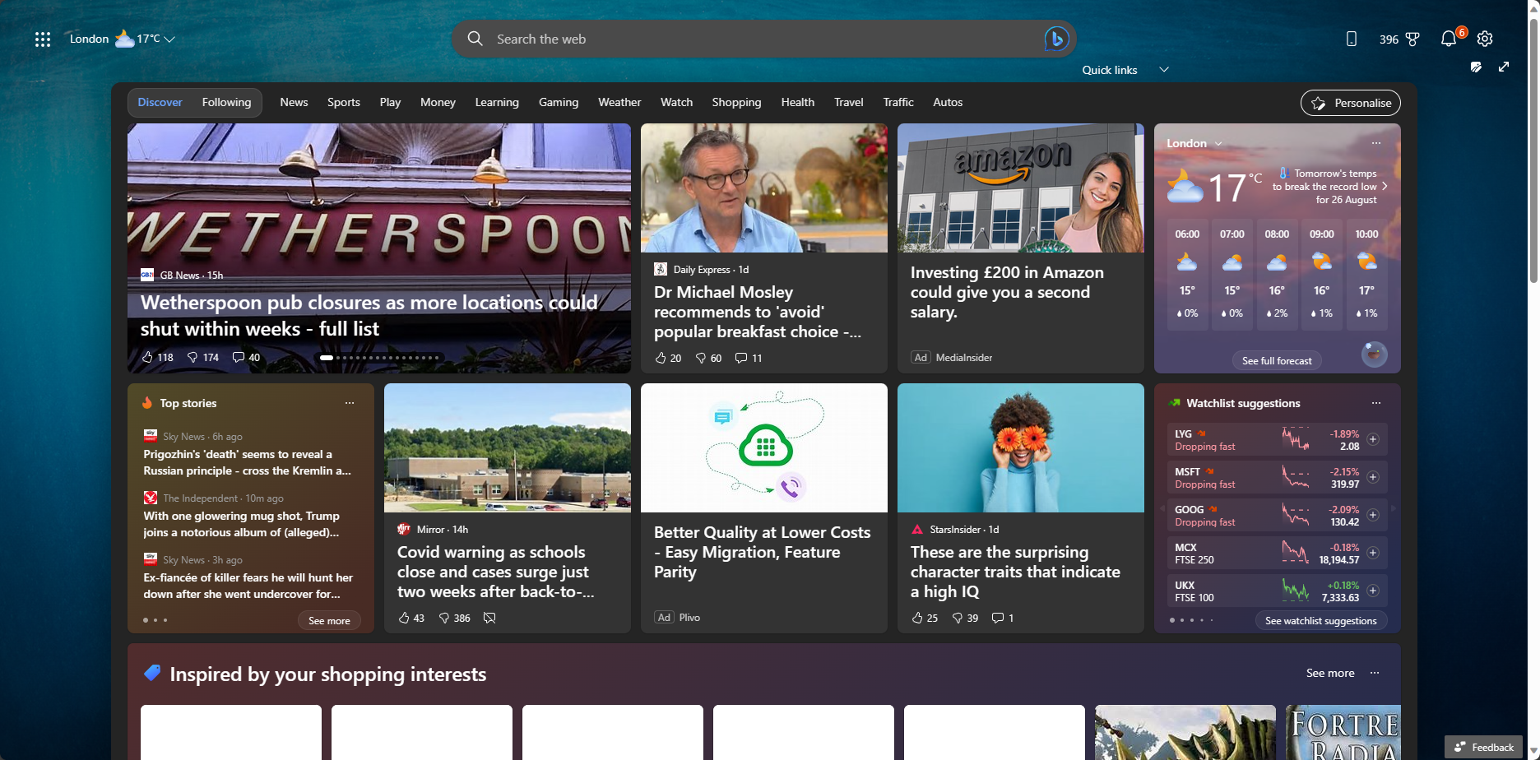Open comments on Wetherspoon story
Screen dimensions: 1540x760
click(x=238, y=357)
